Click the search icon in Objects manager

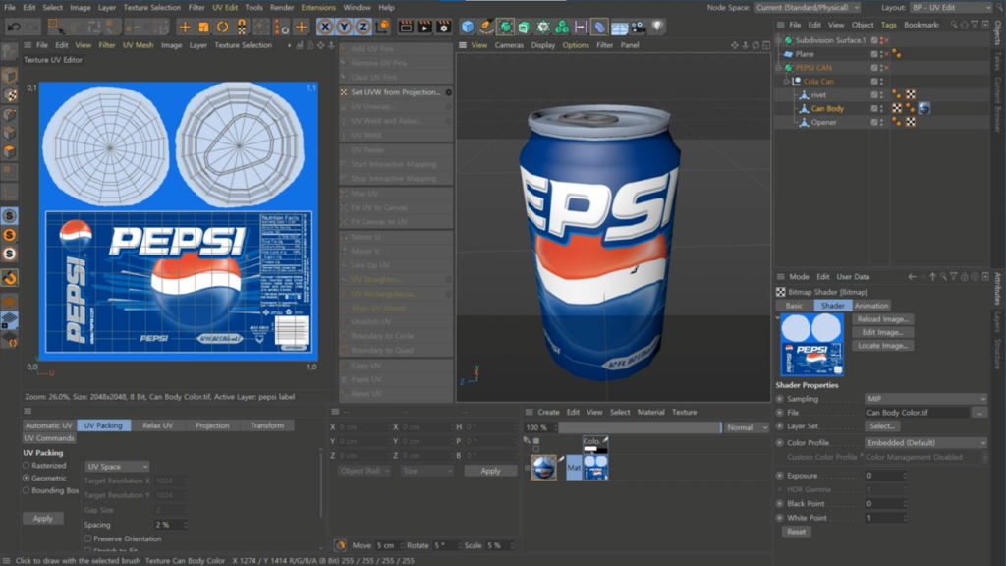(954, 25)
